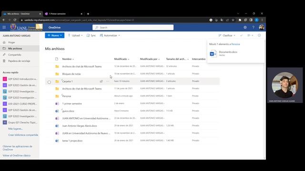Open a new browser tab with plus icon

[x=88, y=14]
